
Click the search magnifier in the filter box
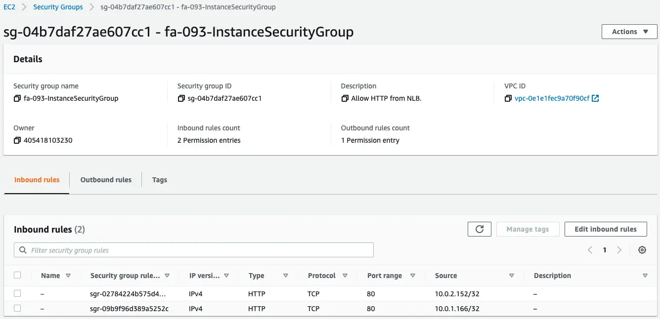click(23, 250)
